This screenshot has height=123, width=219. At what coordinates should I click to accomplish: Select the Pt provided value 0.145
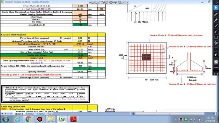[x=80, y=78]
